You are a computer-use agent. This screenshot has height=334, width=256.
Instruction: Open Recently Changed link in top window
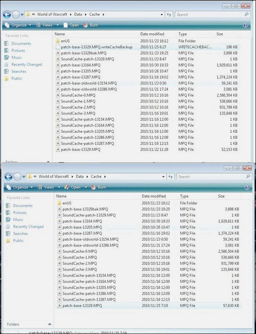pyautogui.click(x=27, y=64)
